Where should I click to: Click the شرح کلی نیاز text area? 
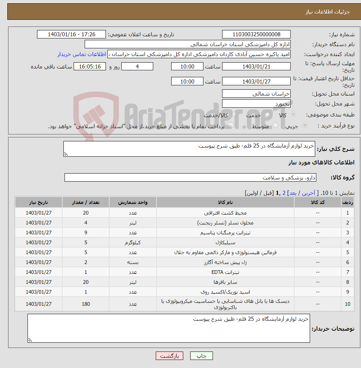189,149
